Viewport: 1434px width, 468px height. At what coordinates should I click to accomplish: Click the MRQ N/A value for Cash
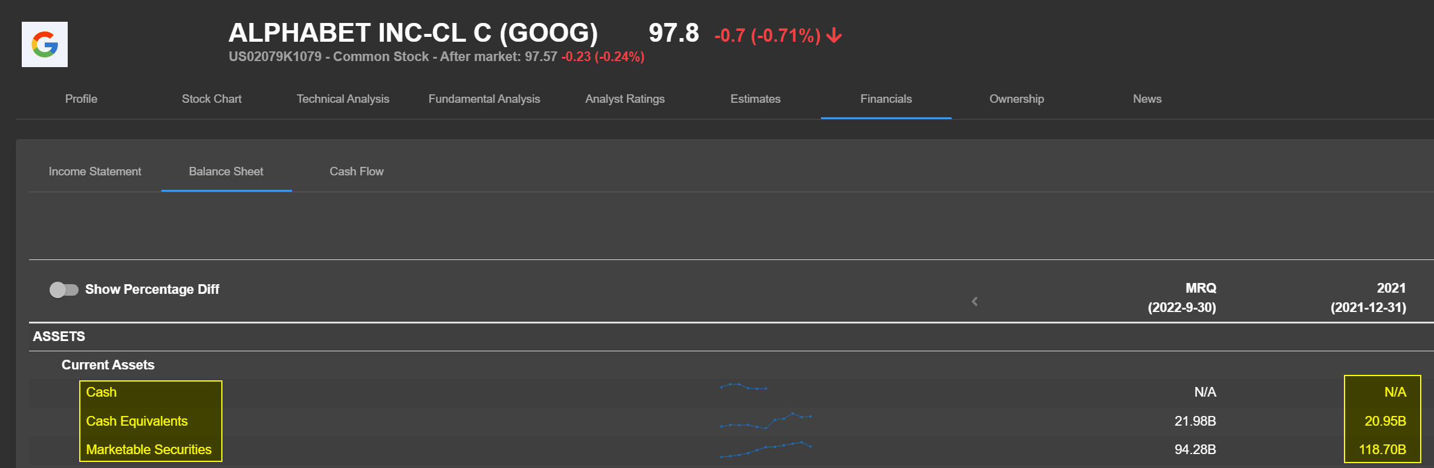(x=1205, y=392)
